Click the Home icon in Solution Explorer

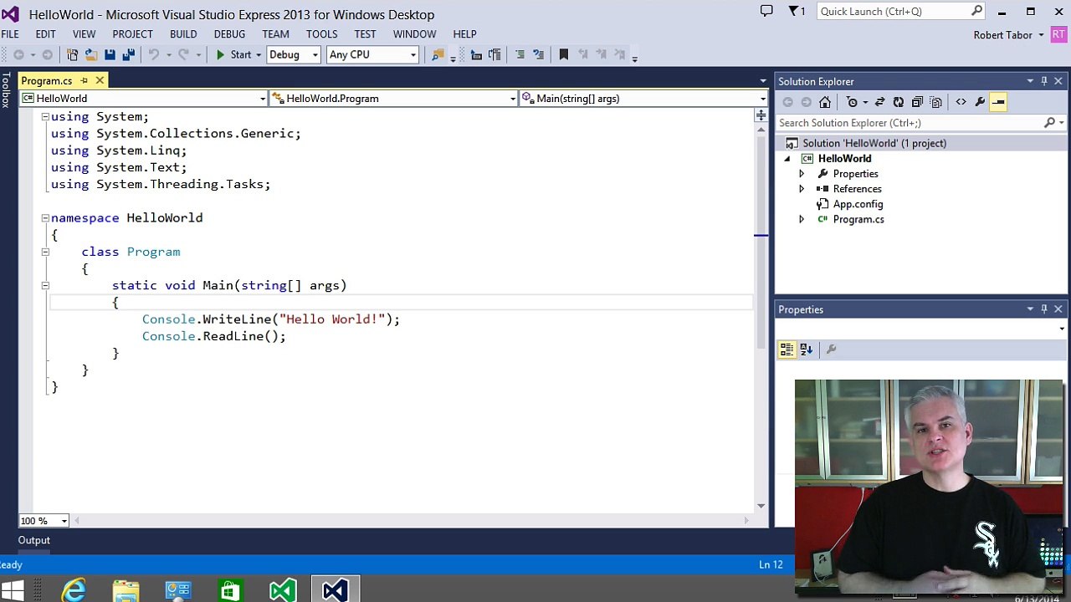pos(825,102)
